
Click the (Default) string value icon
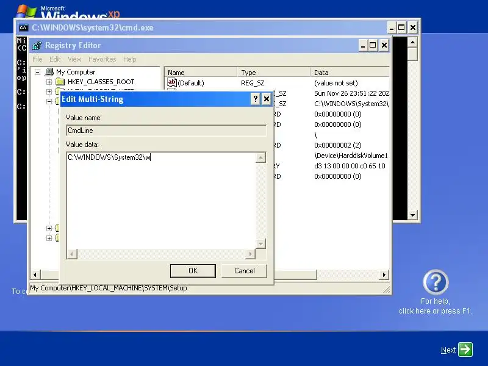coord(172,82)
